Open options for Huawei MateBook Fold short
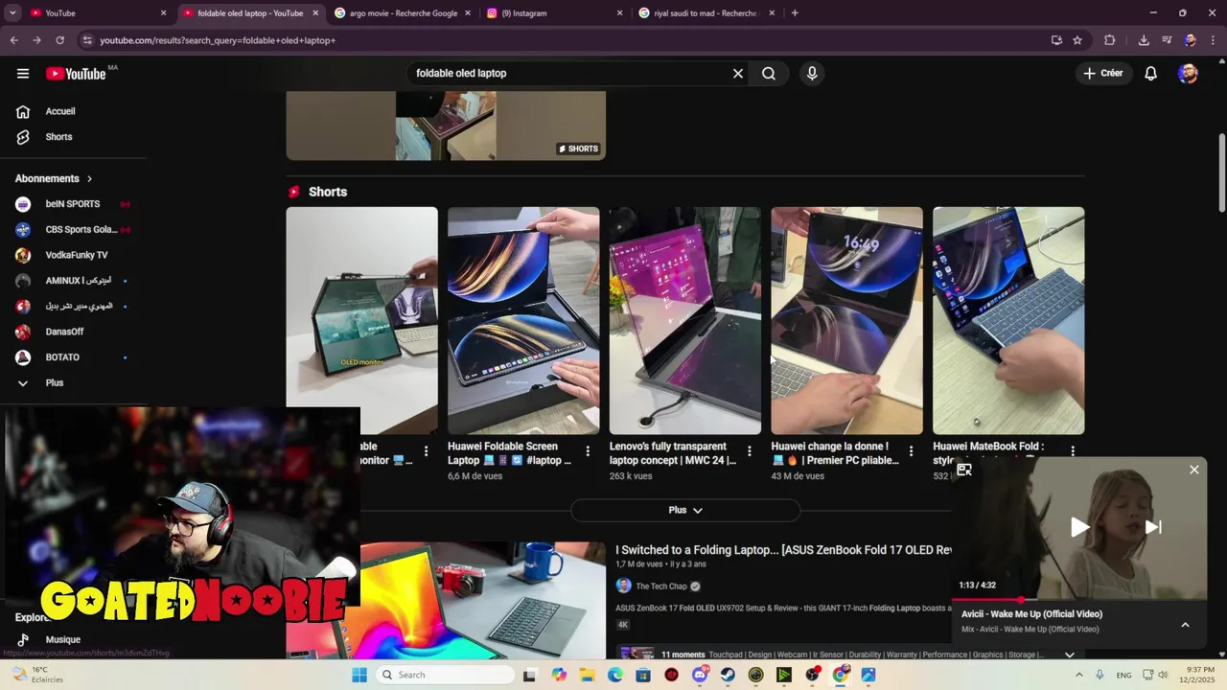 [x=1073, y=451]
